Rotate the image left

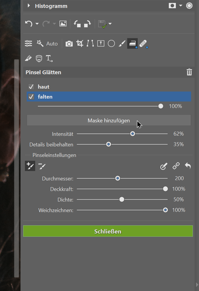coord(77,24)
